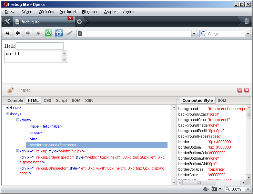Open the Araçlar menu
The height and width of the screenshot is (194, 253).
tap(110, 12)
